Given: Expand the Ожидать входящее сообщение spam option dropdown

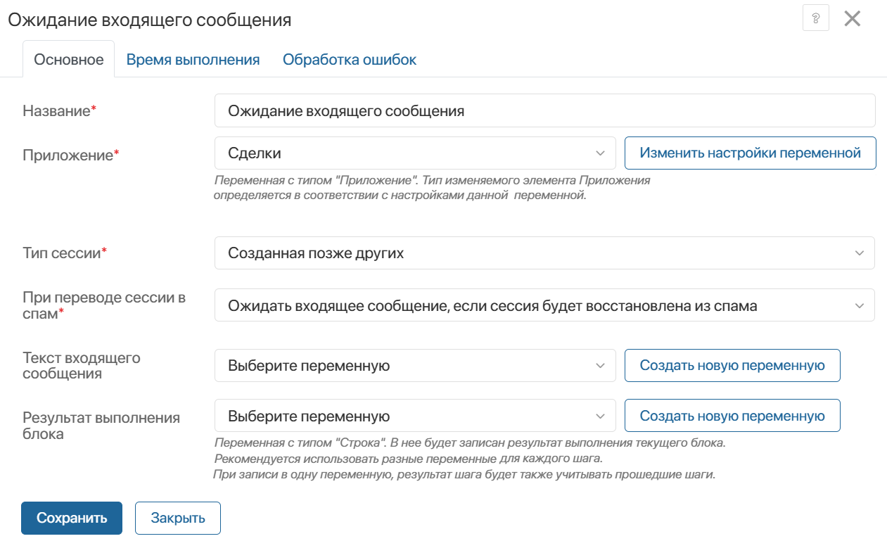Looking at the screenshot, I should click(535, 306).
